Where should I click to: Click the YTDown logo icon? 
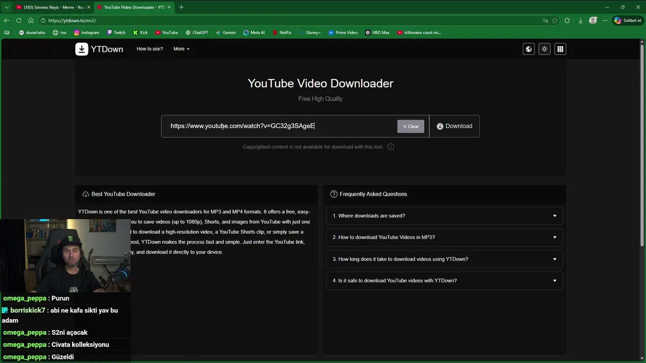tap(82, 49)
